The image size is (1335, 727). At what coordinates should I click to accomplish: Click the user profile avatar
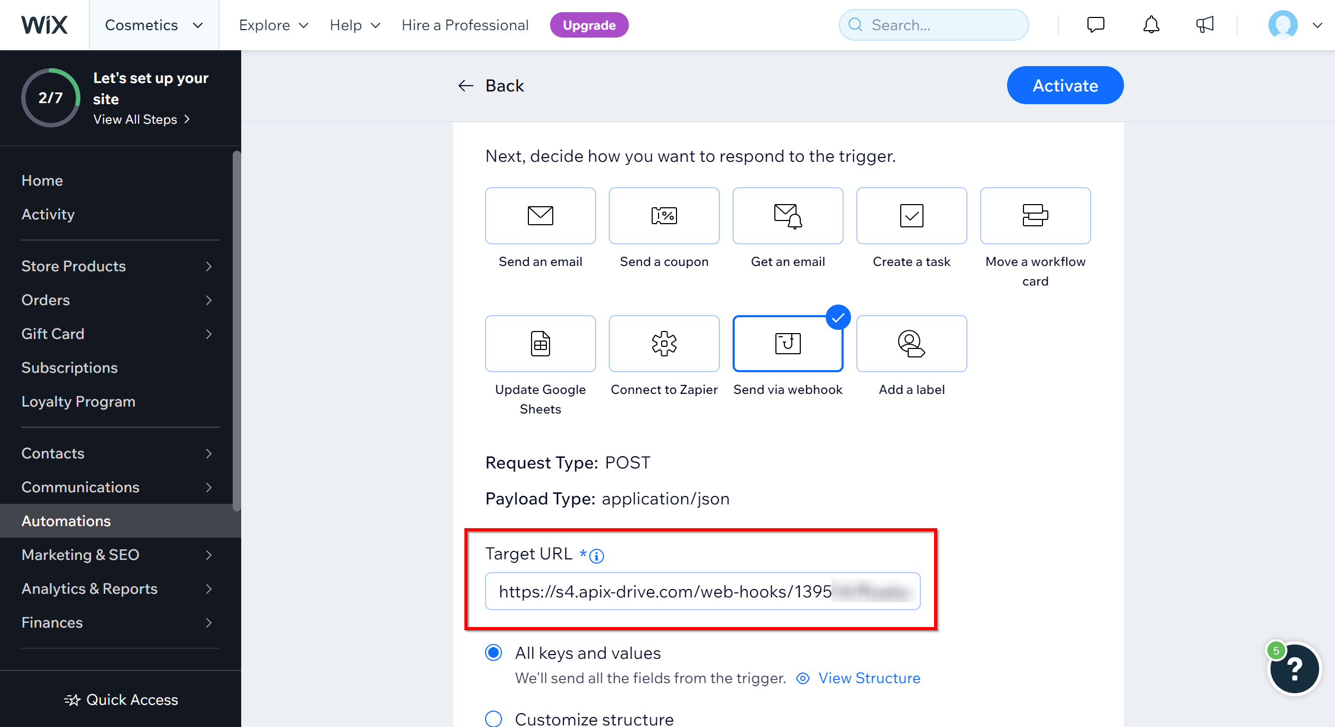click(1283, 25)
